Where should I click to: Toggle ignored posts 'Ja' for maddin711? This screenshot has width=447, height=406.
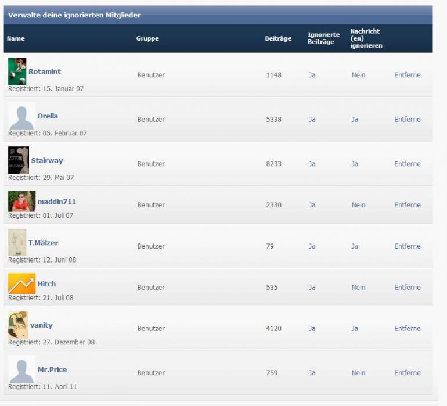312,205
